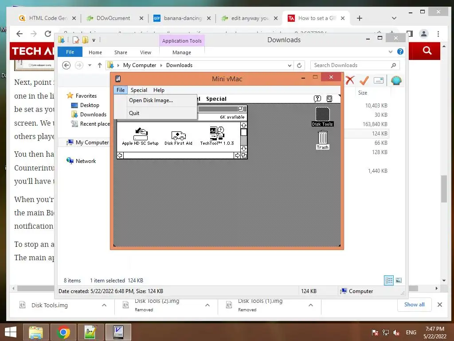Click the Mac window size box
This screenshot has height=341, width=454.
pos(244,155)
